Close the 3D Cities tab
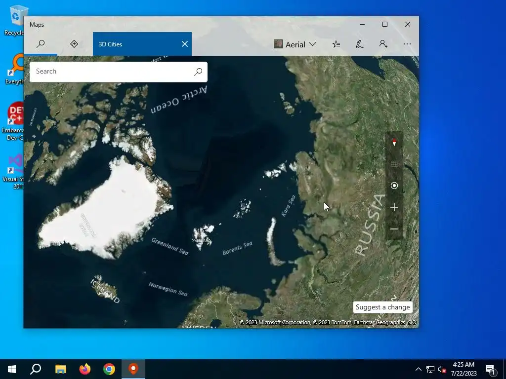This screenshot has height=379, width=506. pyautogui.click(x=185, y=44)
